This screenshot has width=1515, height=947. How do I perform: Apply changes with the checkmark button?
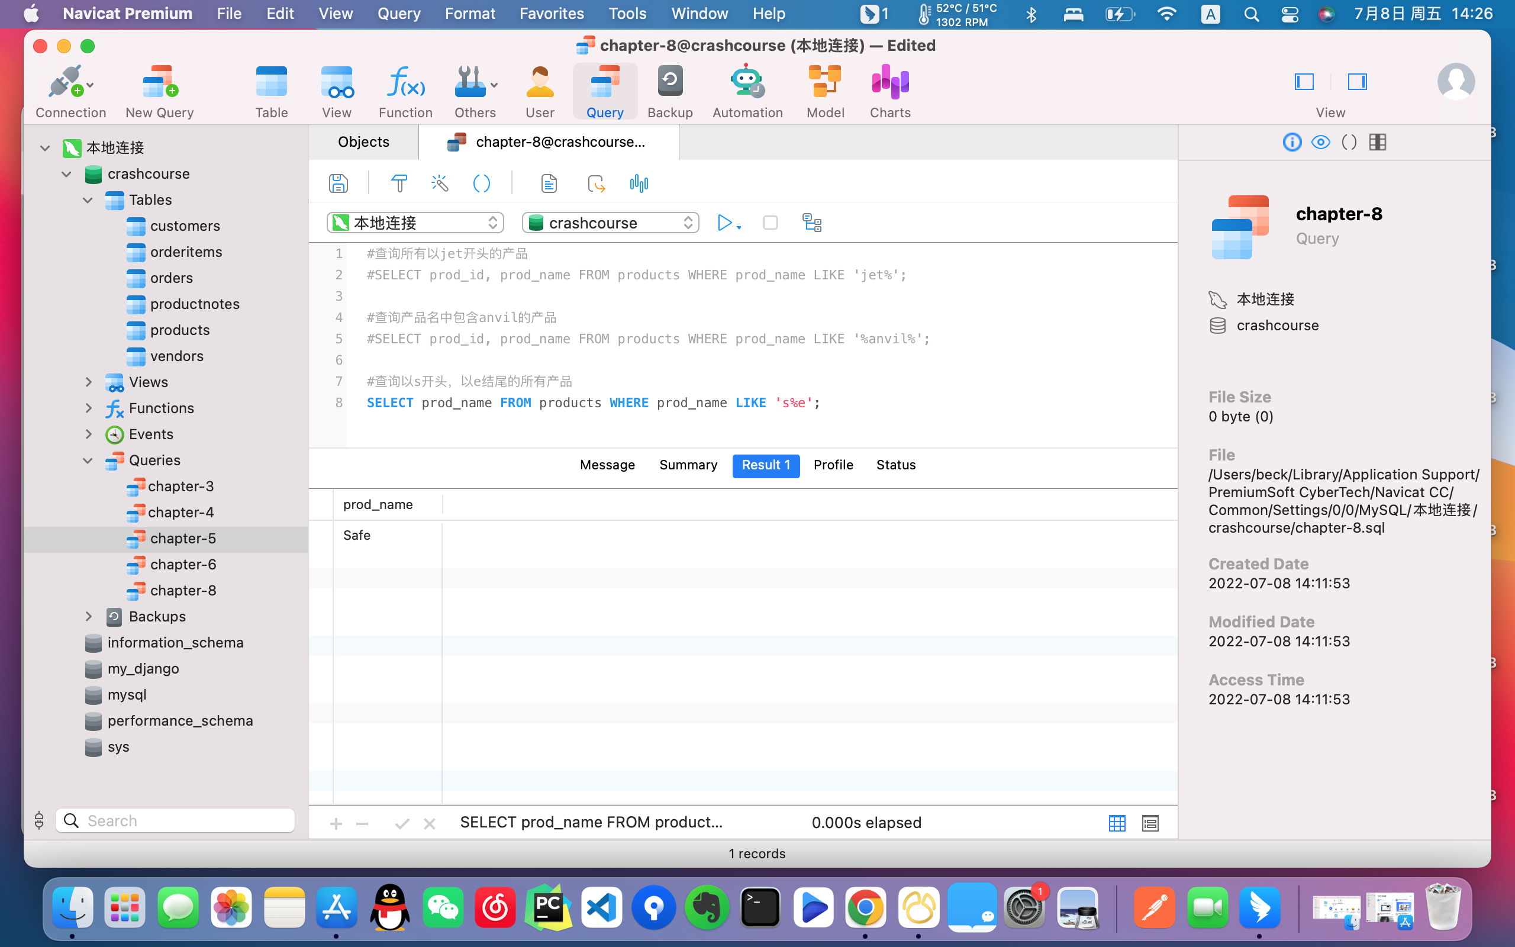[402, 824]
